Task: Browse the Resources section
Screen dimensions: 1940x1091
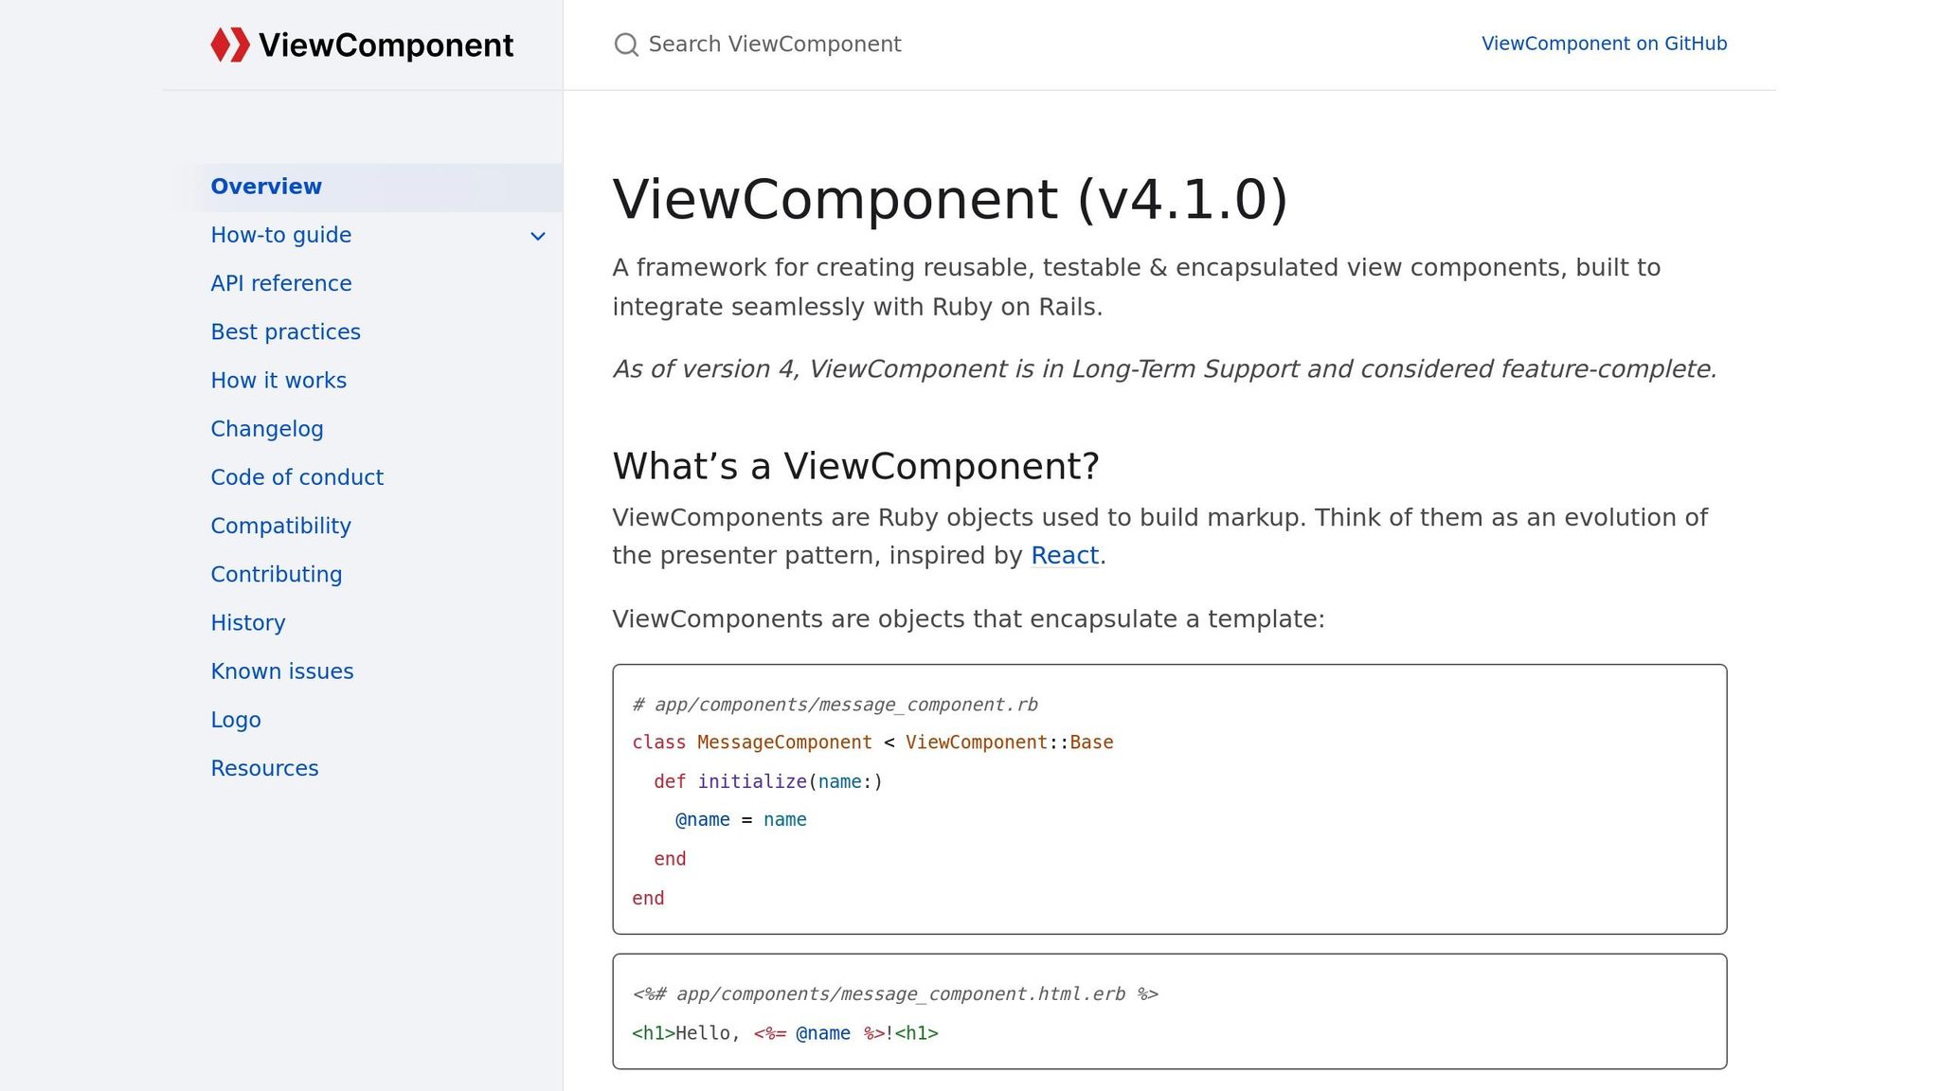Action: tap(264, 768)
